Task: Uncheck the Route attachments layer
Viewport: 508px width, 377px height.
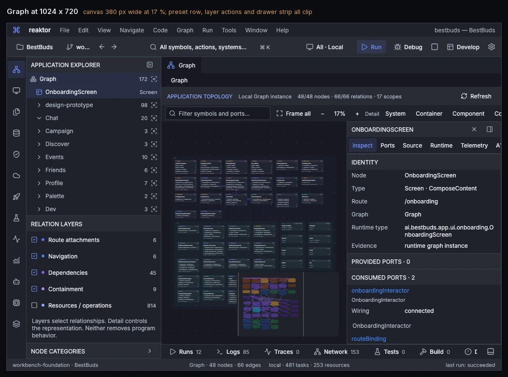Action: pos(34,240)
